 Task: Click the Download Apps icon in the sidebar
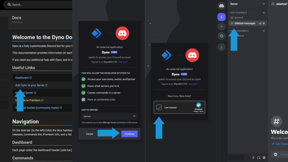tap(222, 47)
